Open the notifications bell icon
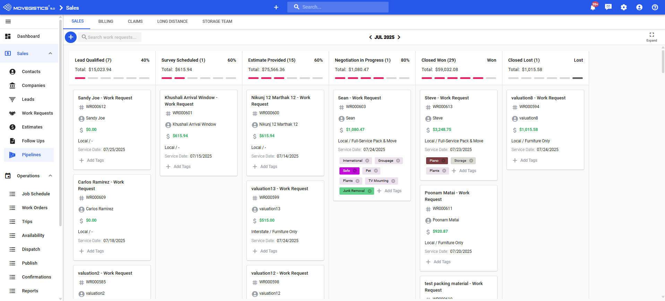The height and width of the screenshot is (301, 665). coord(593,8)
